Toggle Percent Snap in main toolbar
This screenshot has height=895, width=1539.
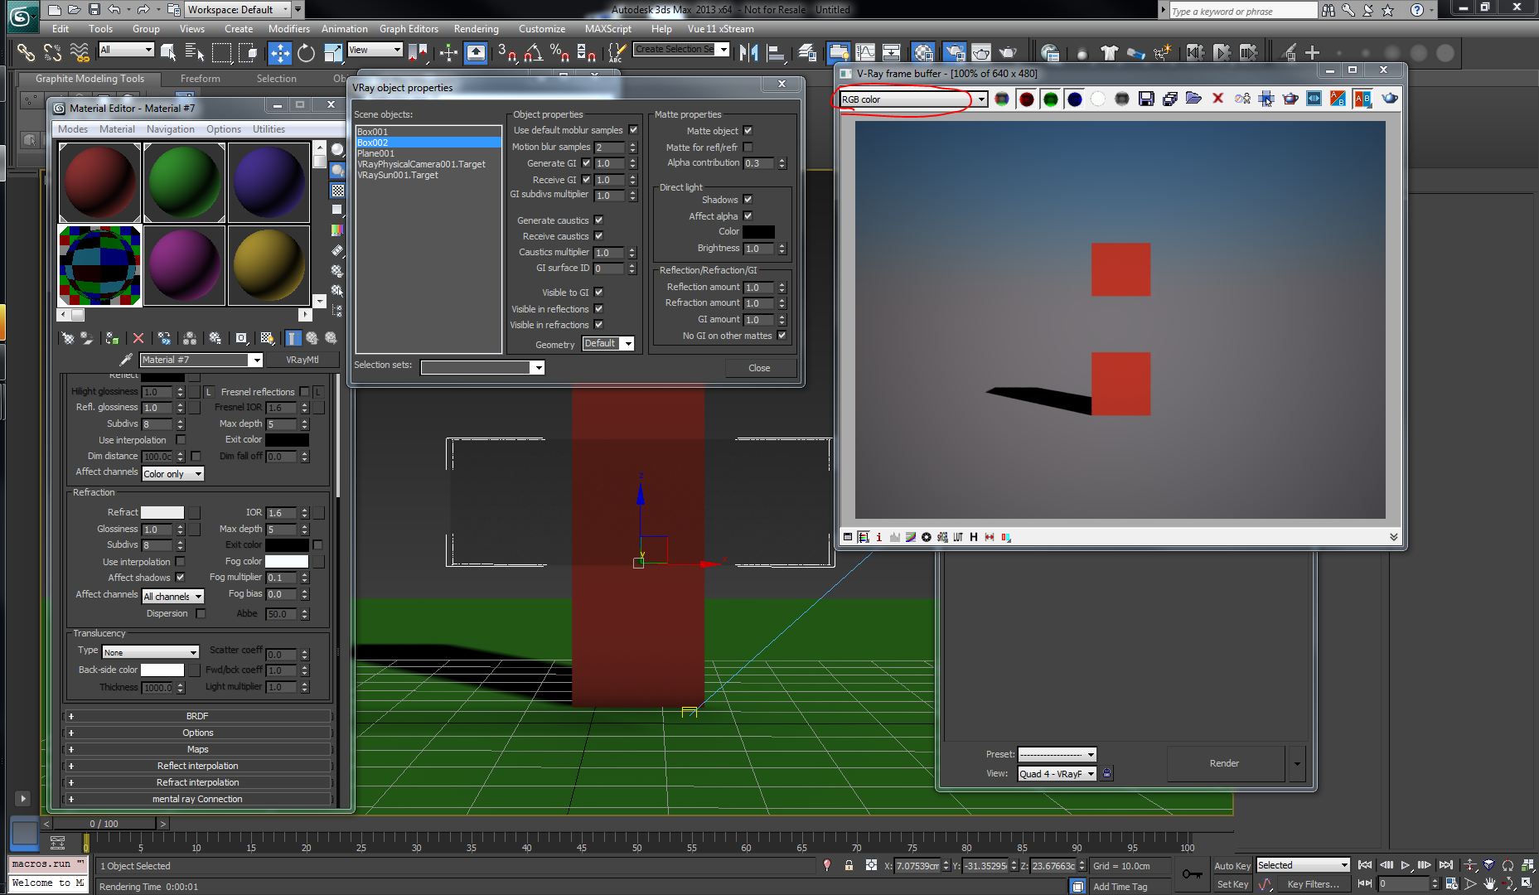(559, 53)
